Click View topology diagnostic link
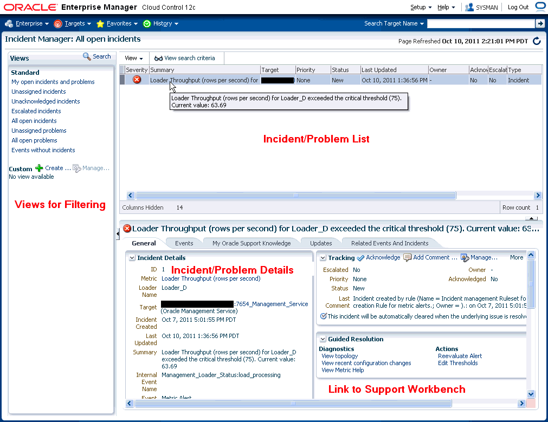The height and width of the screenshot is (422, 548). click(x=339, y=356)
